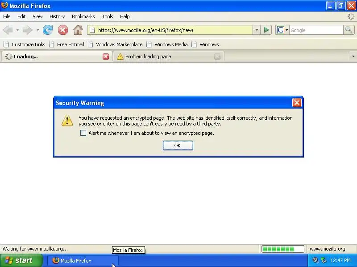Click OK in the Security Warning dialog

(x=178, y=146)
